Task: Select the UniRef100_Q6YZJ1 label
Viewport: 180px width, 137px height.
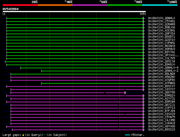Action: pyautogui.click(x=161, y=105)
